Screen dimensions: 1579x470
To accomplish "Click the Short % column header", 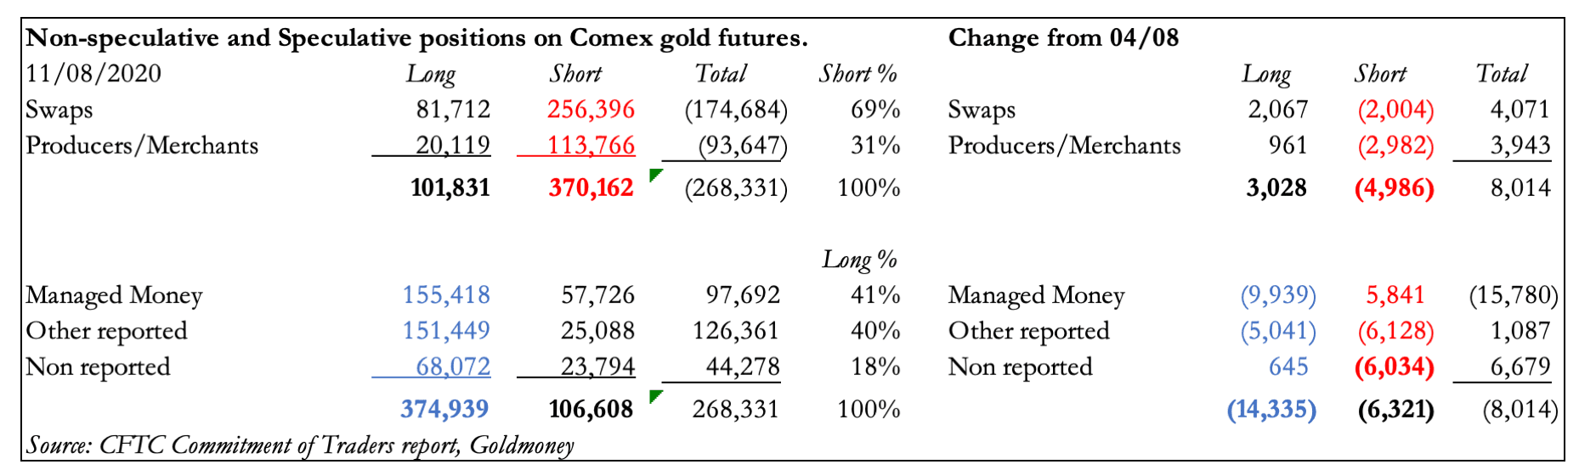I will click(858, 74).
